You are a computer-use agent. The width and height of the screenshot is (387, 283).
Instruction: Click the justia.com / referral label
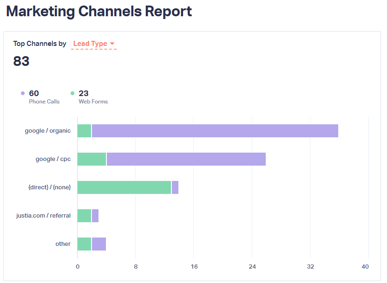point(43,215)
